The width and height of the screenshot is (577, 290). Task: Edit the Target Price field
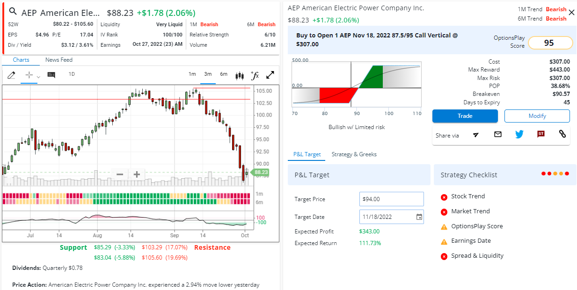[x=391, y=199]
